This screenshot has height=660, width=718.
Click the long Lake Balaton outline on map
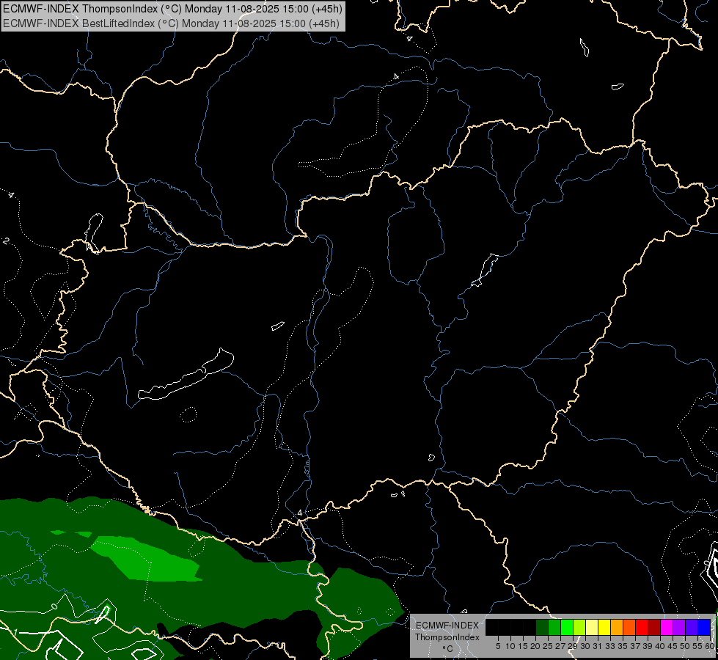click(186, 374)
